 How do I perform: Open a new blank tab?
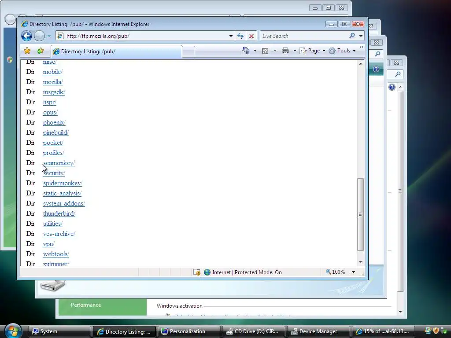[189, 52]
